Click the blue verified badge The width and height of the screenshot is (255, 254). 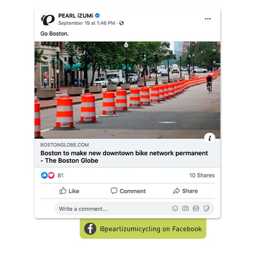97,16
